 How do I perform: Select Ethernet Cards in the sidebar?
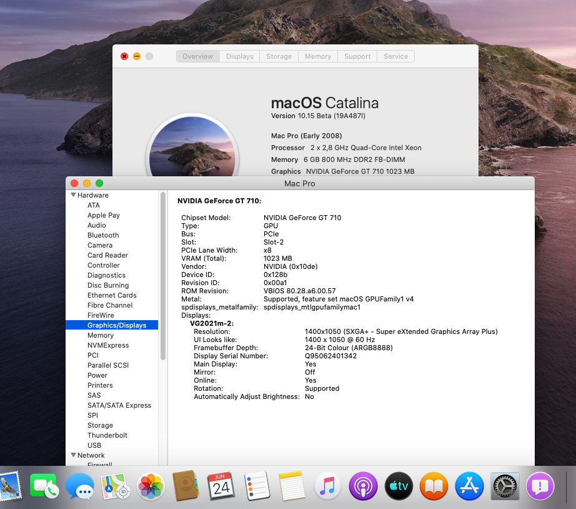(112, 295)
